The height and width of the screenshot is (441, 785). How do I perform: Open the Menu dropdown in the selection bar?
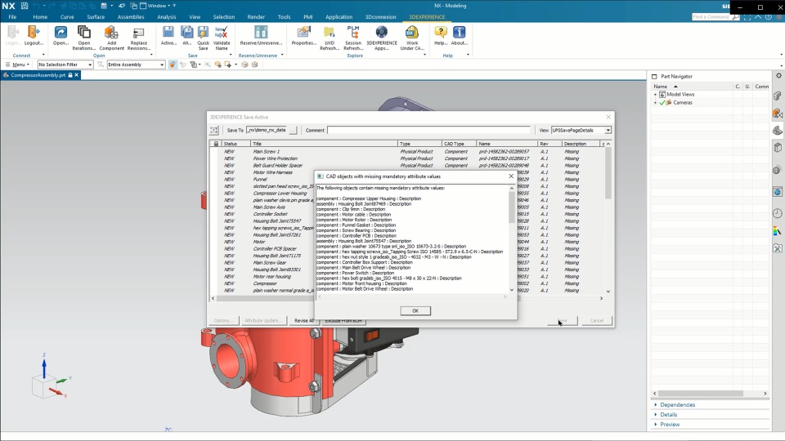17,65
